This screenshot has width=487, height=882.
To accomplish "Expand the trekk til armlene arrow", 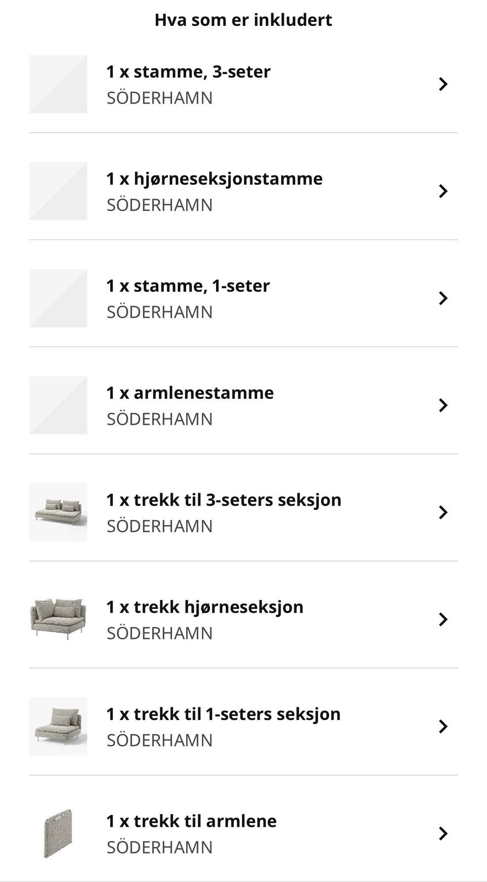I will (x=443, y=834).
